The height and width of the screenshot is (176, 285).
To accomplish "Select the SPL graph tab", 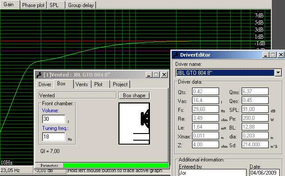I will tap(56, 5).
